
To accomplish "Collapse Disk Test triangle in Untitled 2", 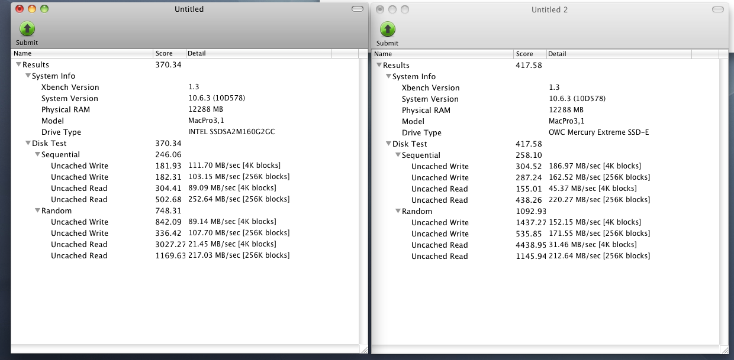I will pos(388,144).
